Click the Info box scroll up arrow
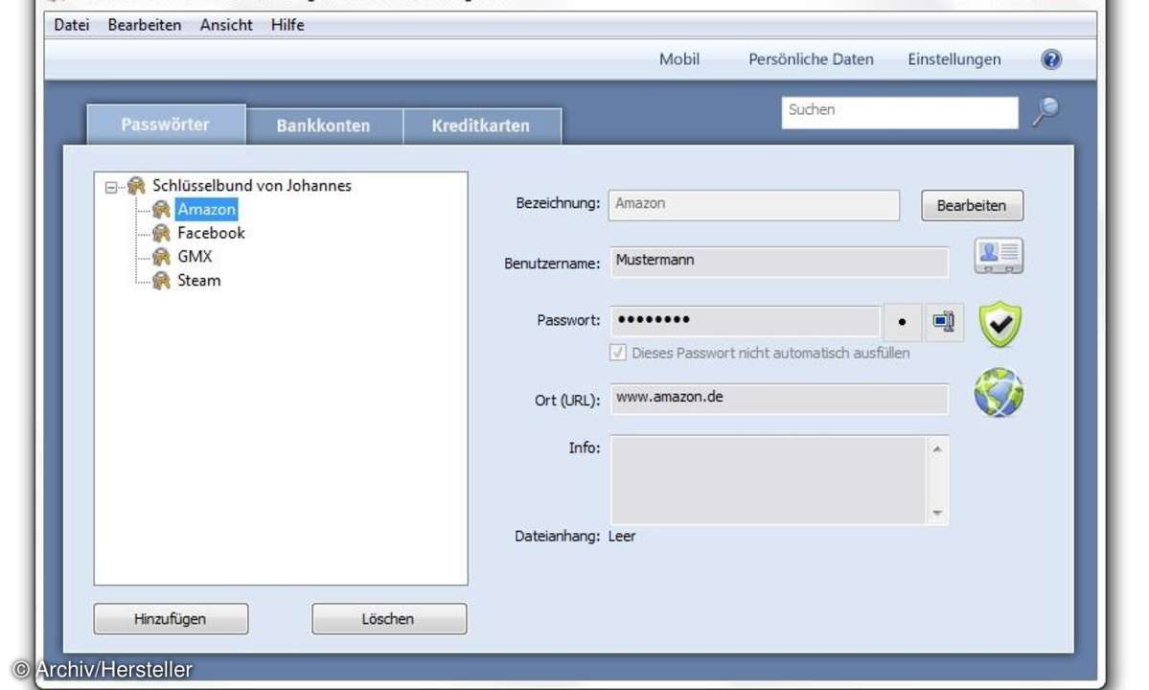Image resolution: width=1149 pixels, height=690 pixels. pos(937,448)
